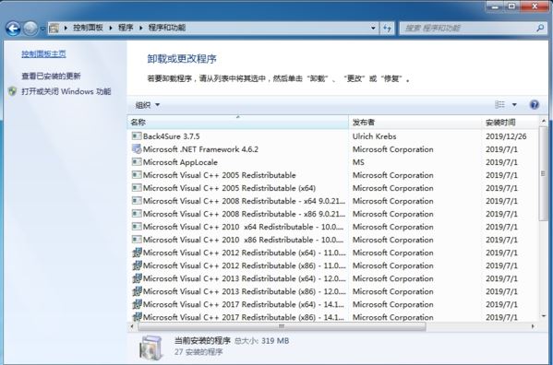Select the 程序 breadcrumb segment
Screen dimensions: 553x365
click(x=126, y=28)
